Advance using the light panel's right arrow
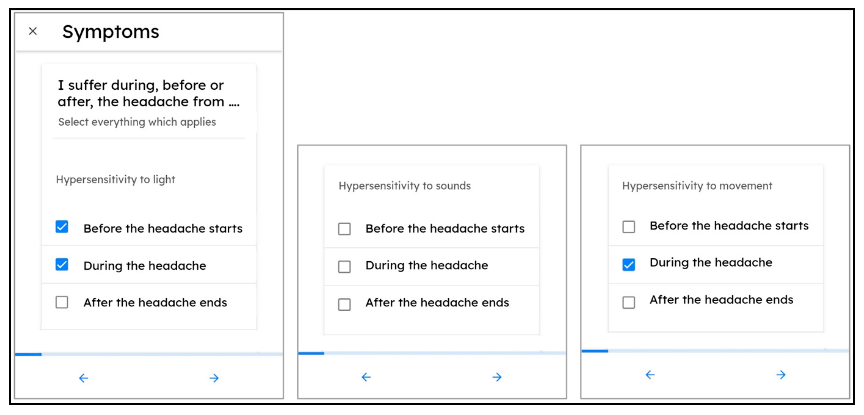Screen dimensions: 864x415 pos(214,378)
